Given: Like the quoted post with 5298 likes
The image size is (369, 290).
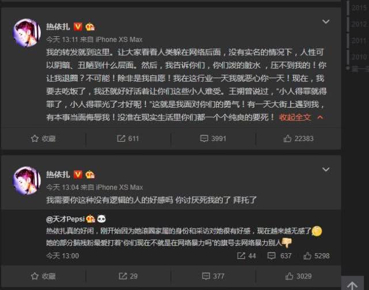Looking at the screenshot, I should tap(316, 256).
